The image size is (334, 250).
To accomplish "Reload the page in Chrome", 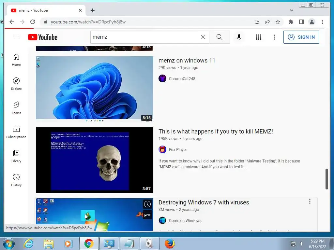I will (x=32, y=22).
